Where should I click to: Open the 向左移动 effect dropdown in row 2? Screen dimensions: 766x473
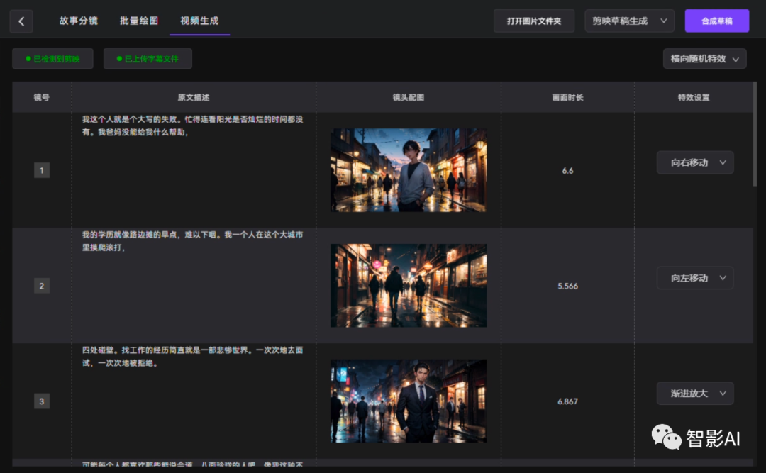click(694, 277)
